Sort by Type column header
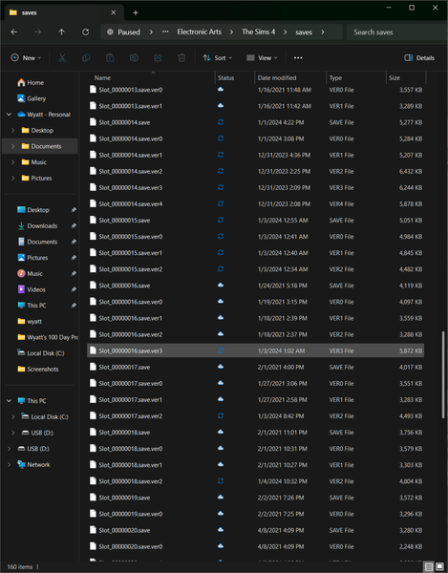Image resolution: width=448 pixels, height=573 pixels. pyautogui.click(x=335, y=78)
